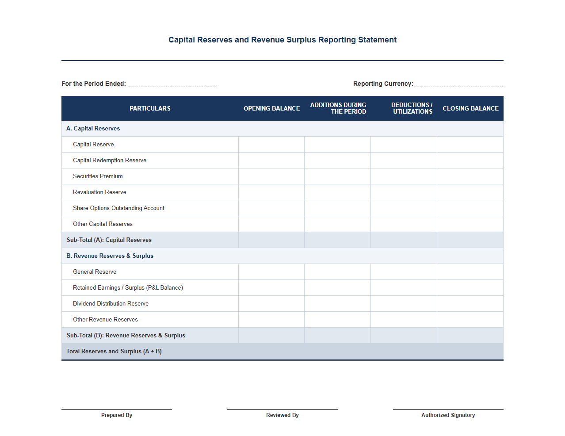Click the ADDITIONS DURING THE PERIOD header
The height and width of the screenshot is (436, 565).
pos(338,108)
